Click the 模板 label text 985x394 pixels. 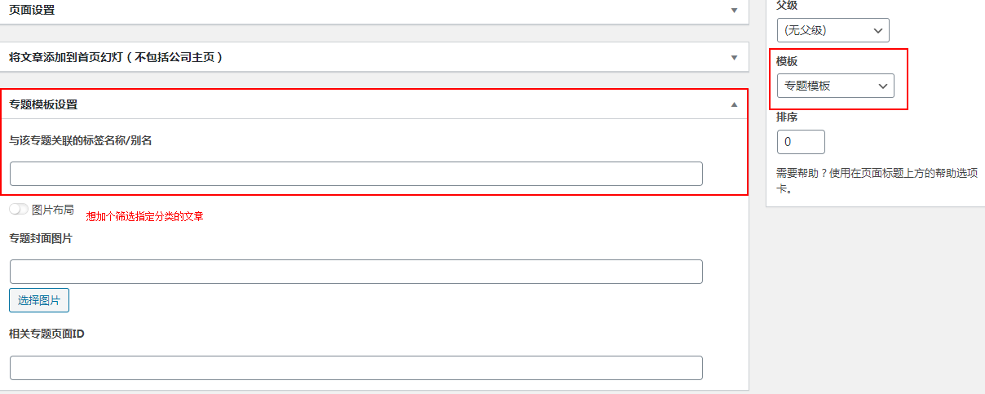787,62
